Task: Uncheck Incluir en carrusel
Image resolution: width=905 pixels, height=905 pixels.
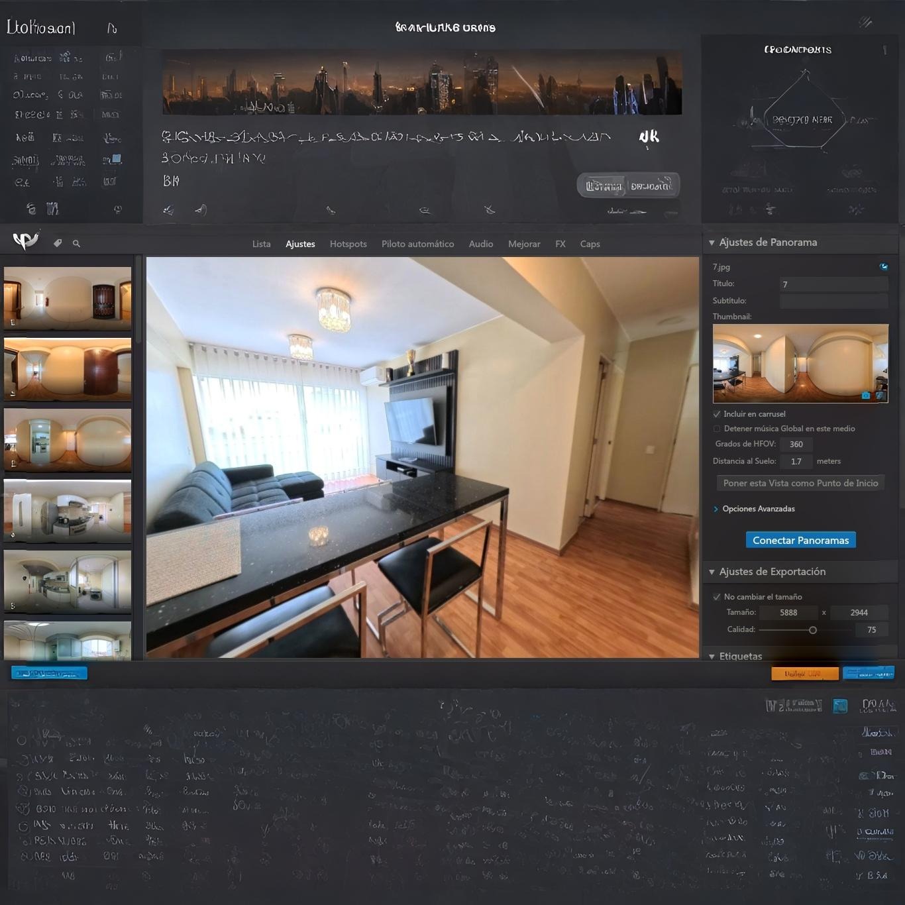Action: click(717, 414)
